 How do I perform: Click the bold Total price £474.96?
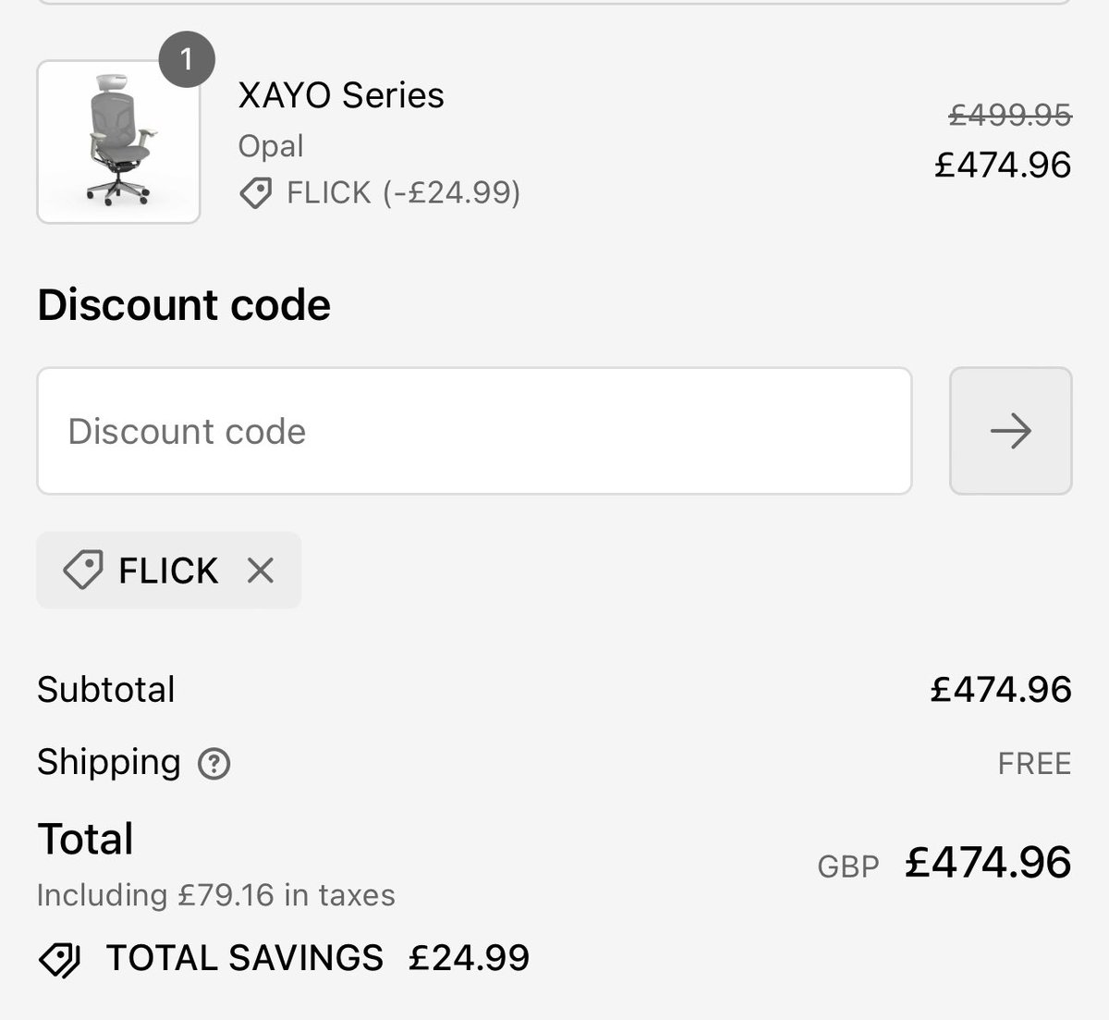tap(988, 862)
